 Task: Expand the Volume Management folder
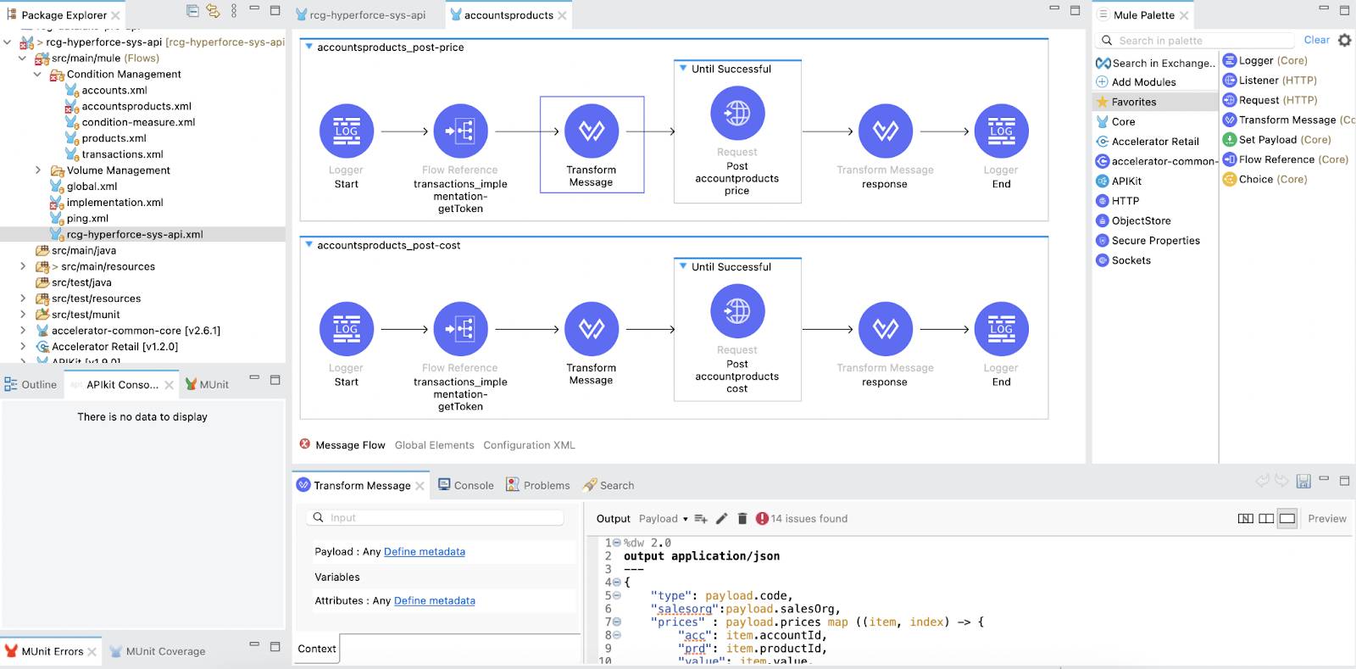tap(37, 170)
